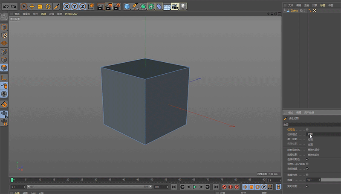Activate the Rotate tool in top toolbar
Viewport: 341px width, 194px height.
(x=48, y=6)
